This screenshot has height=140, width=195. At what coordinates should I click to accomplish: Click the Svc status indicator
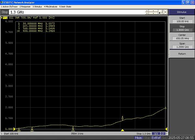tap(164, 138)
